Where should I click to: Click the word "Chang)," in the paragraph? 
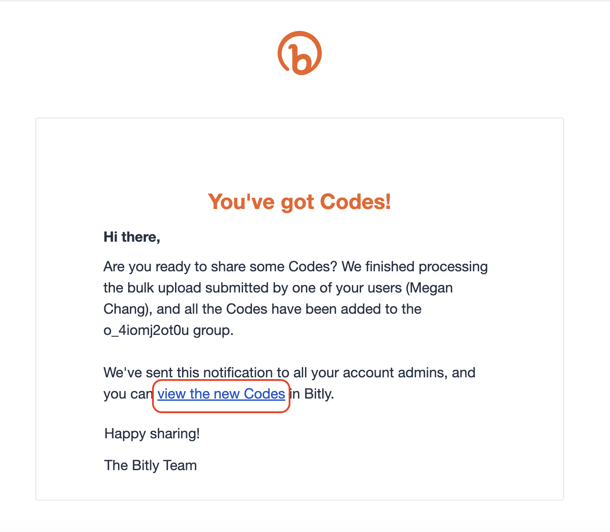click(128, 309)
